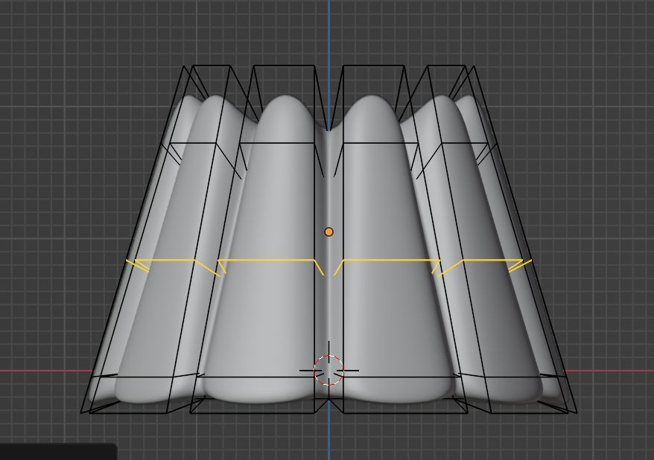
Task: Click the blue Z axis line below the mesh
Action: pos(328,439)
